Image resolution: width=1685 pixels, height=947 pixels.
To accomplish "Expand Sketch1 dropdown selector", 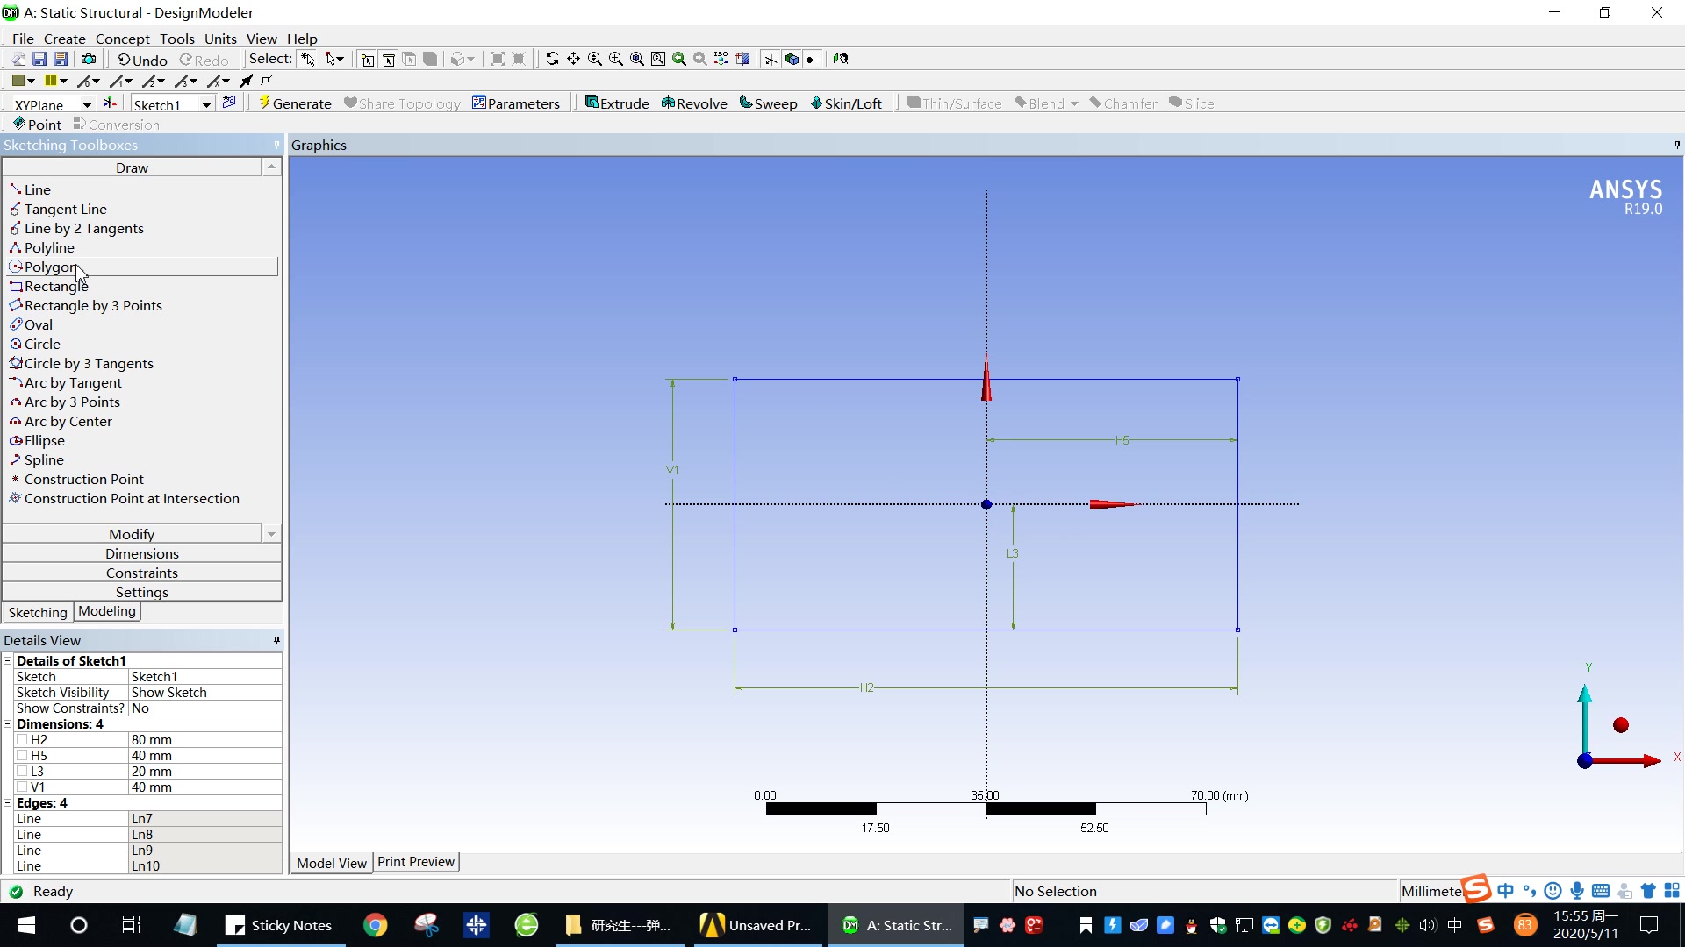I will 207,104.
